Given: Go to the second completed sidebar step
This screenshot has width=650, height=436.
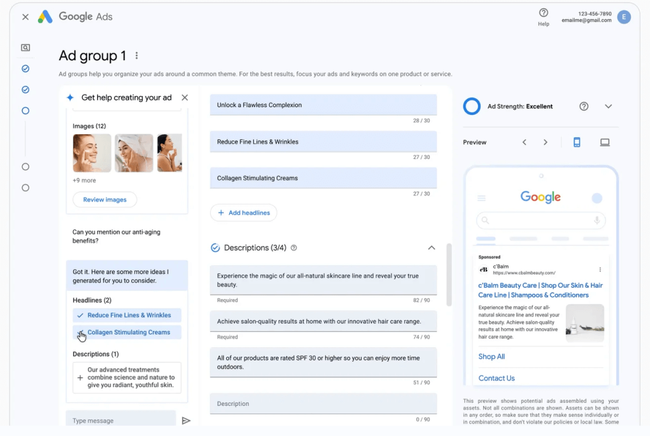Looking at the screenshot, I should [x=25, y=90].
